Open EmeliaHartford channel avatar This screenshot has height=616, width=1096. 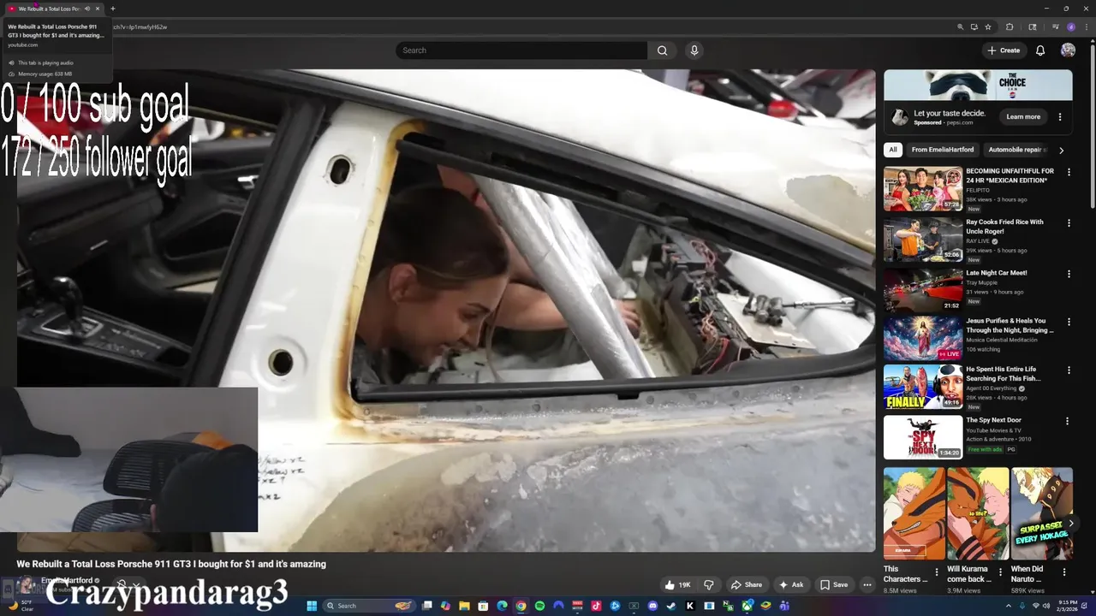[x=27, y=584]
